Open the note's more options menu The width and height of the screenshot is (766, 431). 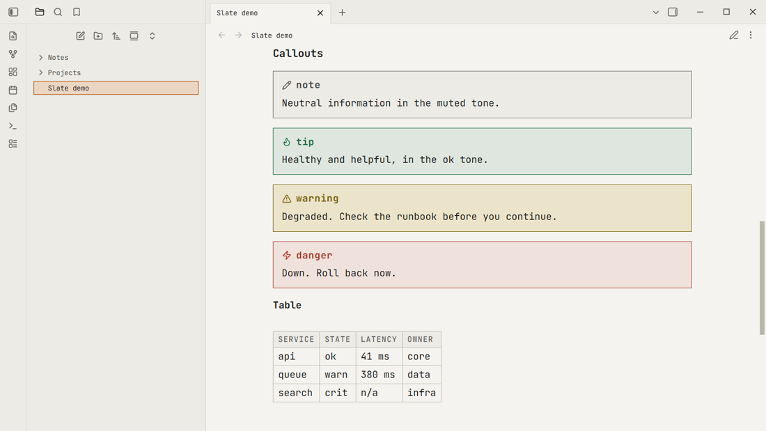(751, 36)
